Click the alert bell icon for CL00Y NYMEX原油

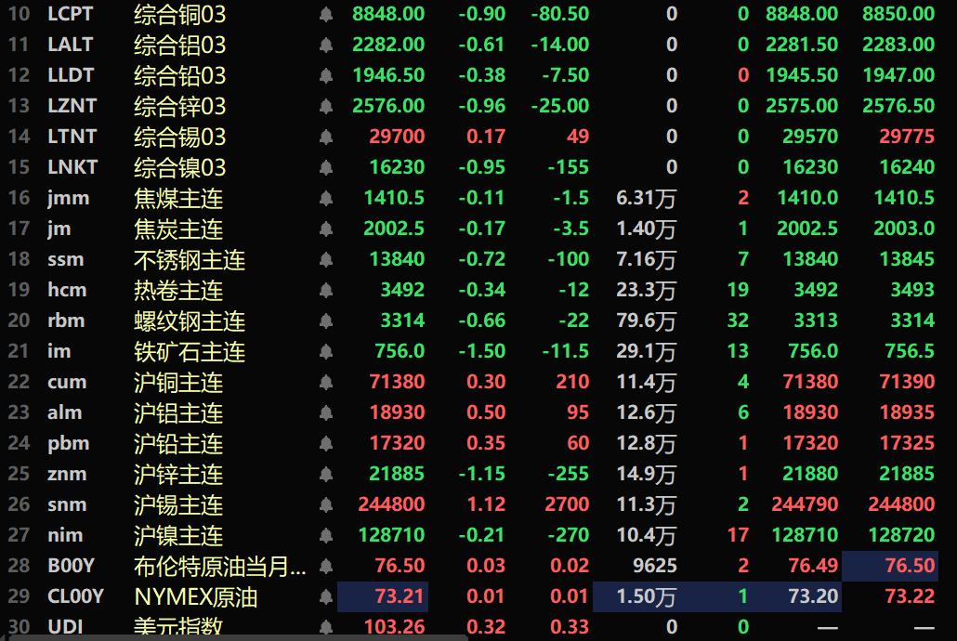click(325, 596)
